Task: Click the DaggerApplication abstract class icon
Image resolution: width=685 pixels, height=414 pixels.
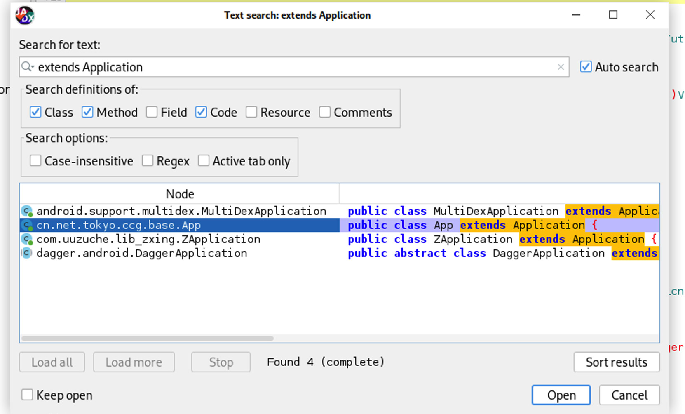Action: [27, 253]
